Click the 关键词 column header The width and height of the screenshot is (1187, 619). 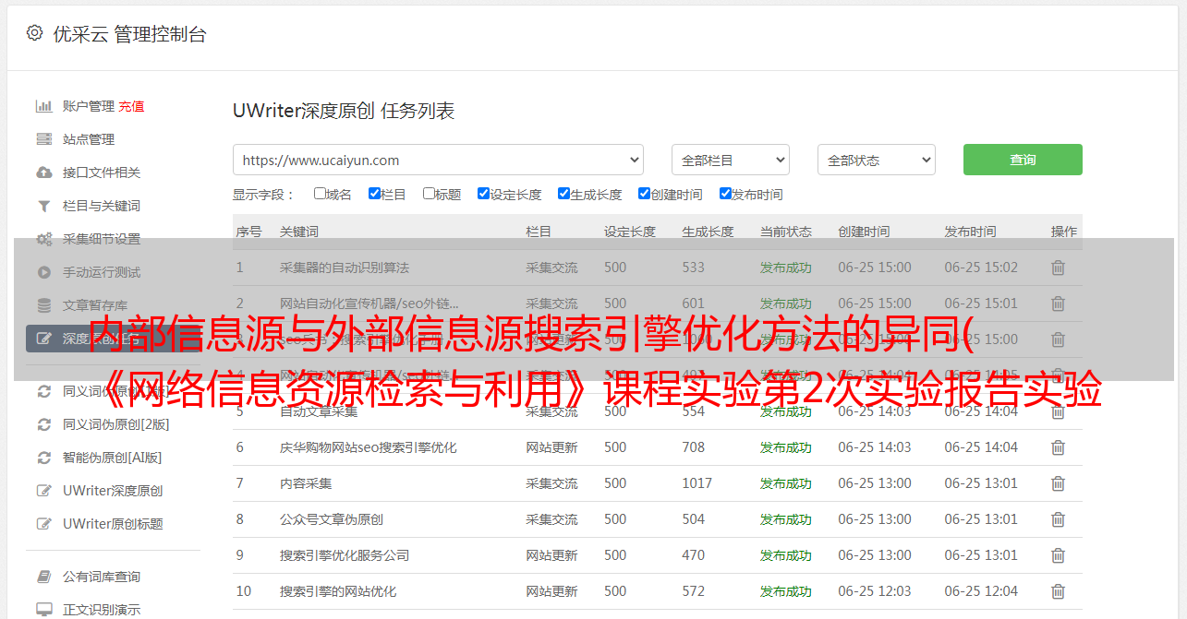pyautogui.click(x=299, y=232)
